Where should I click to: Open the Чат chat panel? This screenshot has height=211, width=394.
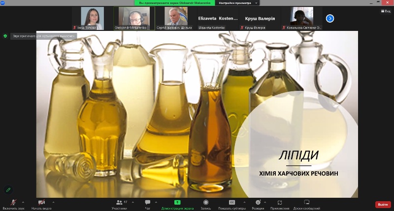pyautogui.click(x=148, y=205)
